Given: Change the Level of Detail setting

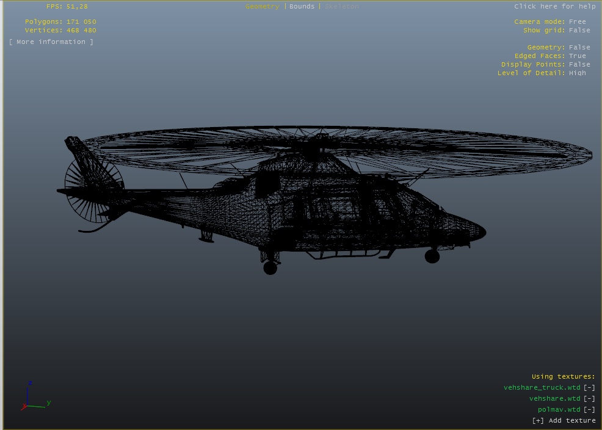Looking at the screenshot, I should pos(542,73).
